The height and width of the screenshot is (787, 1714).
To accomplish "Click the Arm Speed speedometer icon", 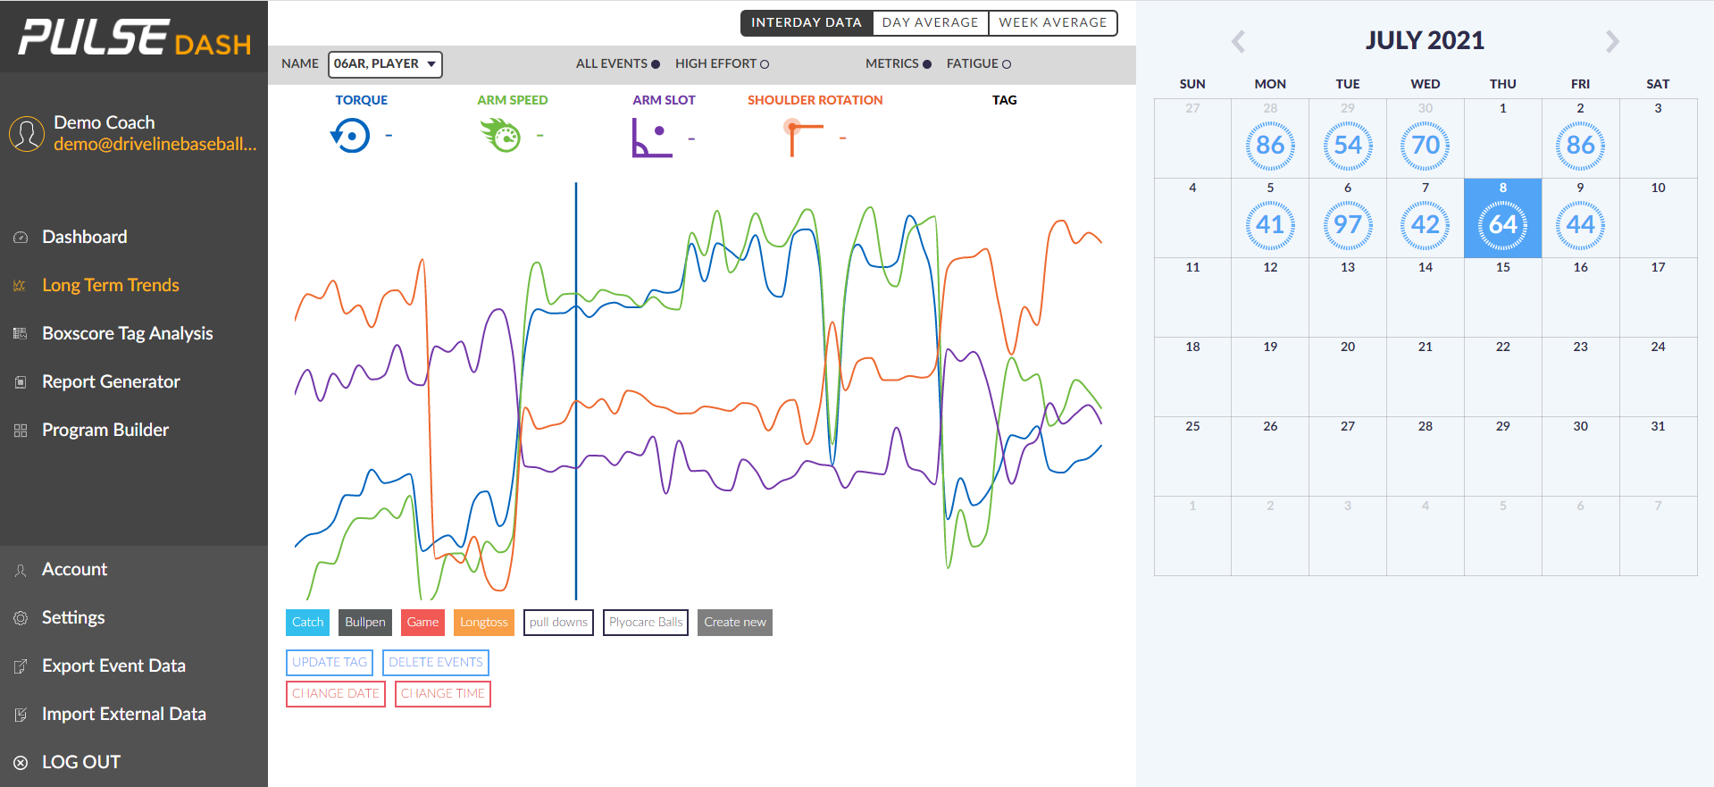I will point(501,136).
